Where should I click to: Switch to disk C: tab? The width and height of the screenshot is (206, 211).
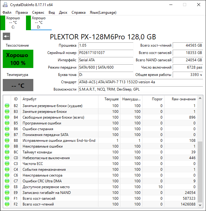(13, 23)
